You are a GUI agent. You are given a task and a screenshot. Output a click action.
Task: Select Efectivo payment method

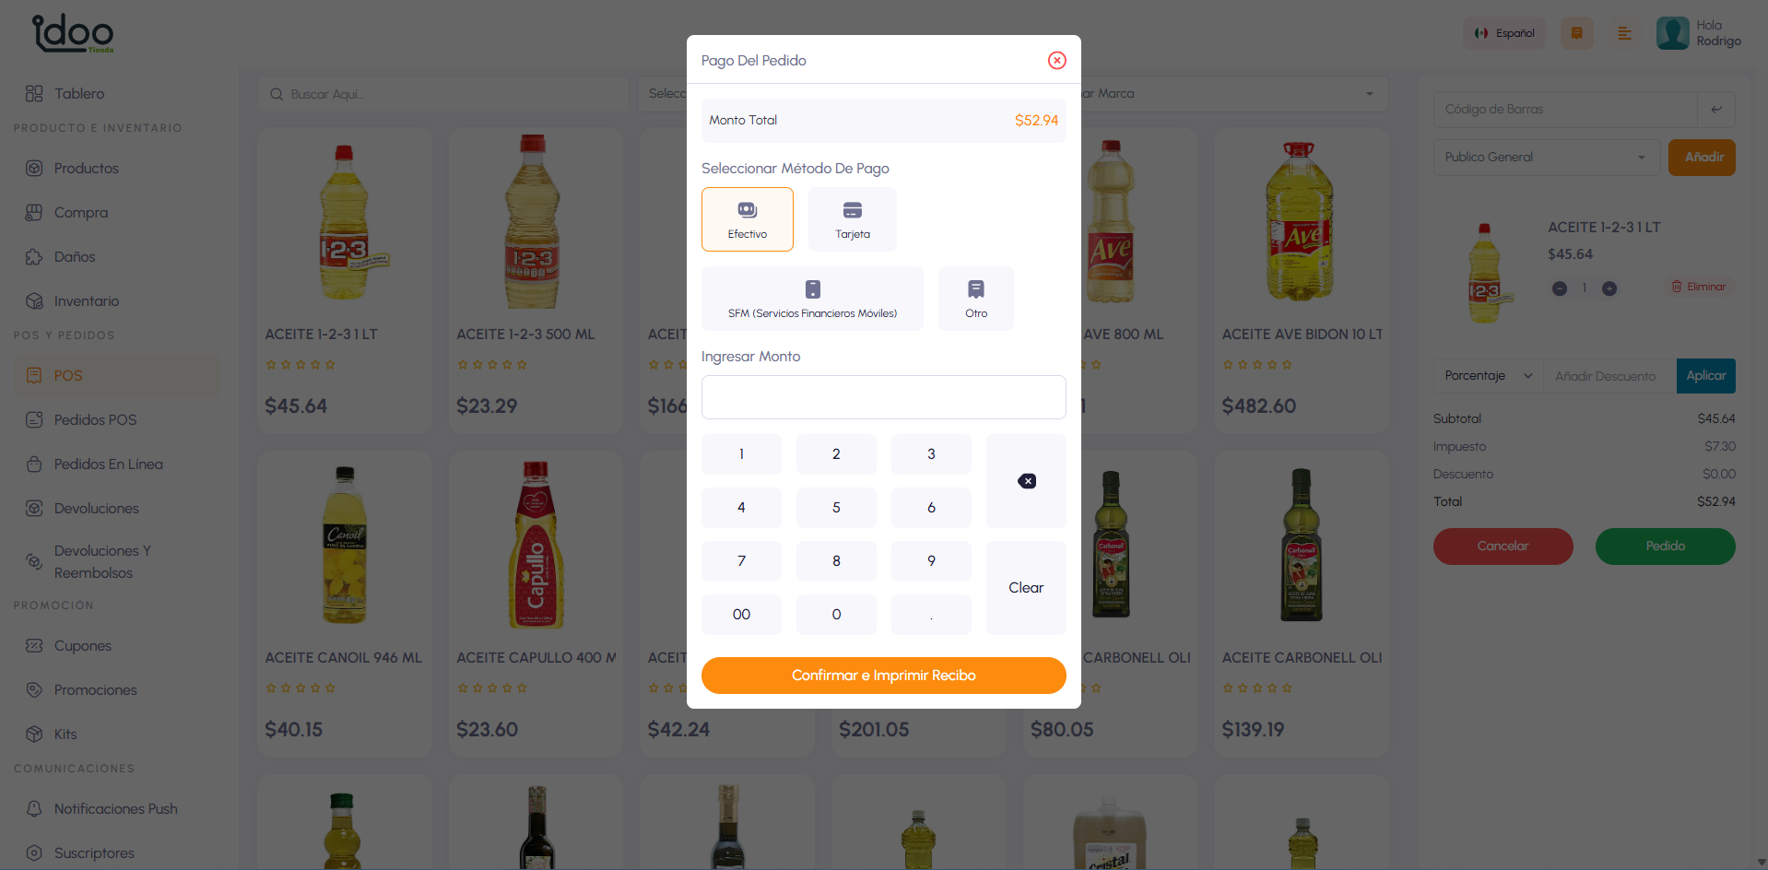click(747, 219)
